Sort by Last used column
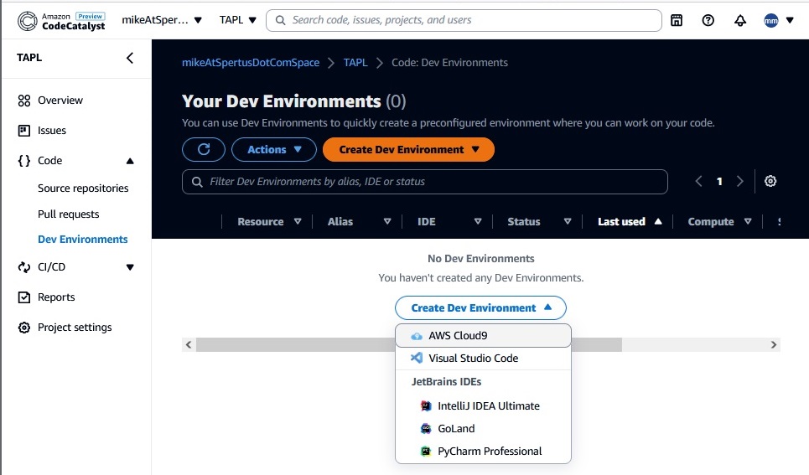809x475 pixels. (x=630, y=222)
